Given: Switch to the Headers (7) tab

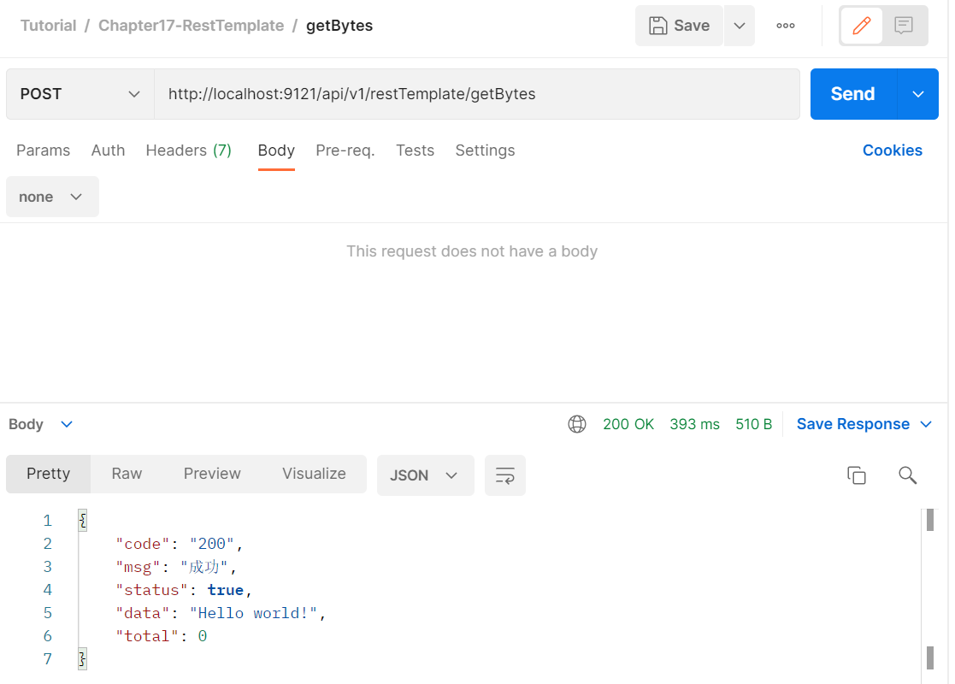Looking at the screenshot, I should click(188, 150).
